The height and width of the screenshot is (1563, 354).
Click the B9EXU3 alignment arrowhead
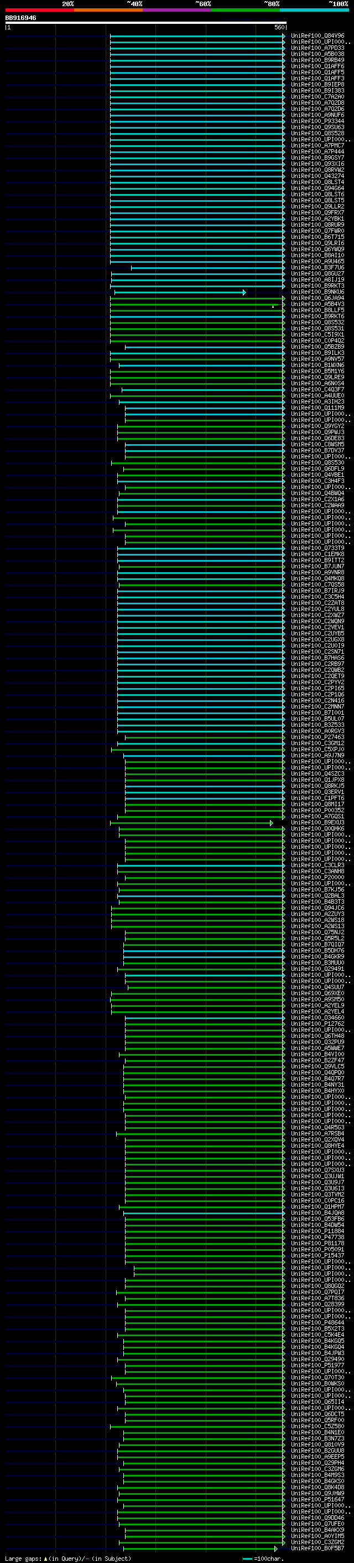click(x=272, y=823)
